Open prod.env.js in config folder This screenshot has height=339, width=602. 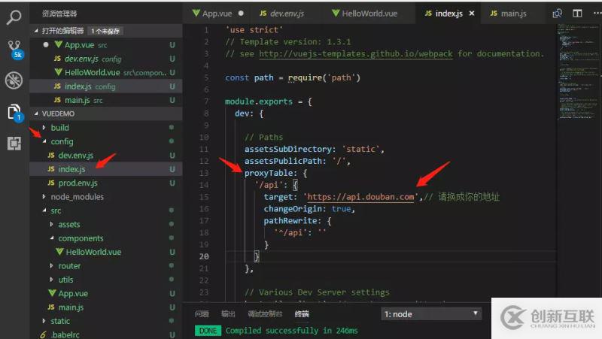pos(105,183)
